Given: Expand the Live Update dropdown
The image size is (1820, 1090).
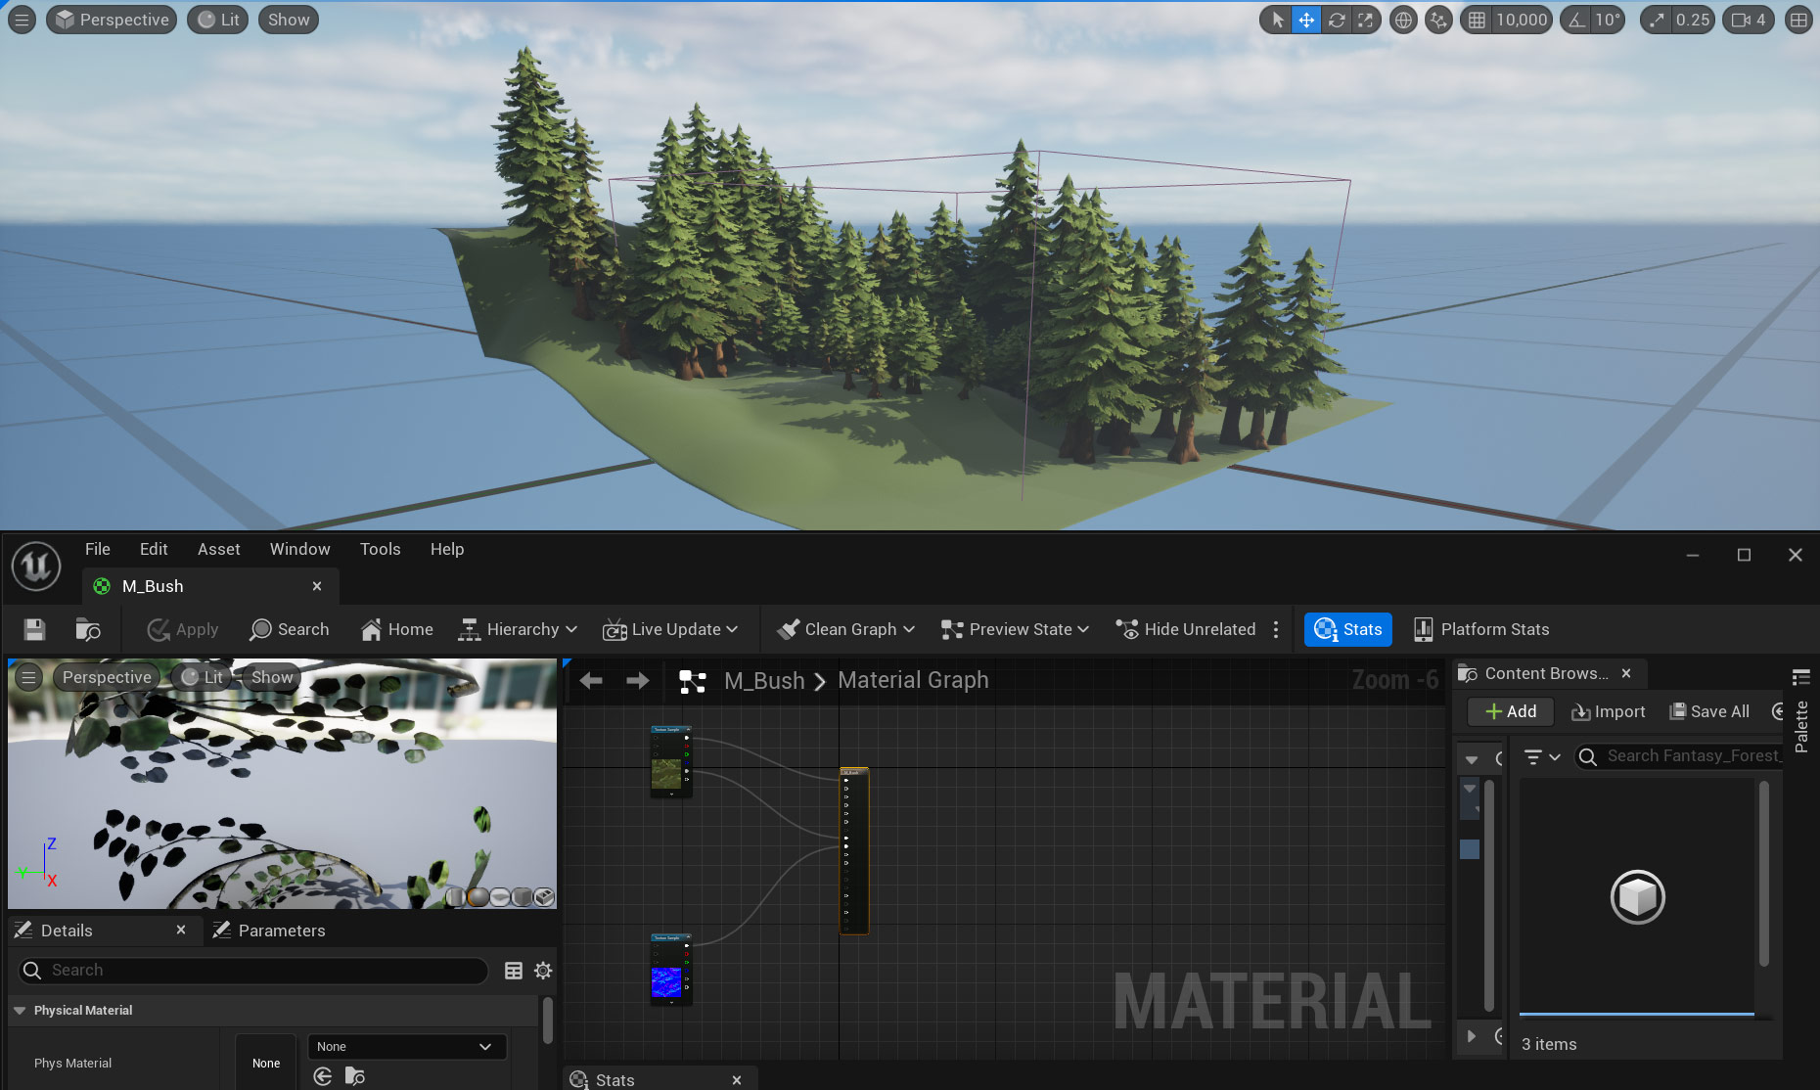Looking at the screenshot, I should pyautogui.click(x=671, y=629).
